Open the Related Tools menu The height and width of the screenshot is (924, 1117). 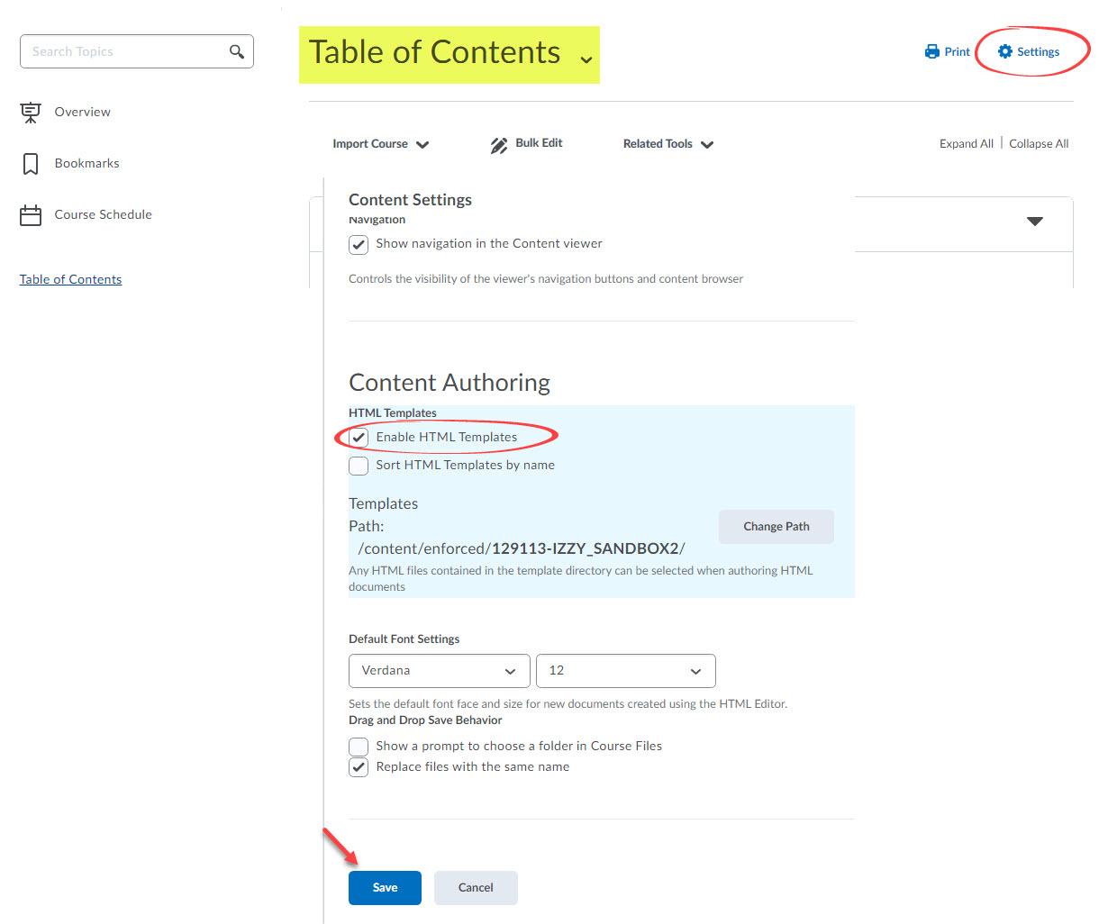coord(667,144)
